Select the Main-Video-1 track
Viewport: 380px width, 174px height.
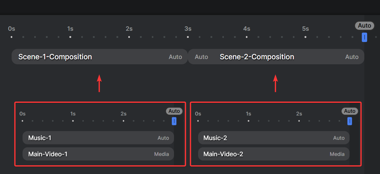(x=98, y=154)
